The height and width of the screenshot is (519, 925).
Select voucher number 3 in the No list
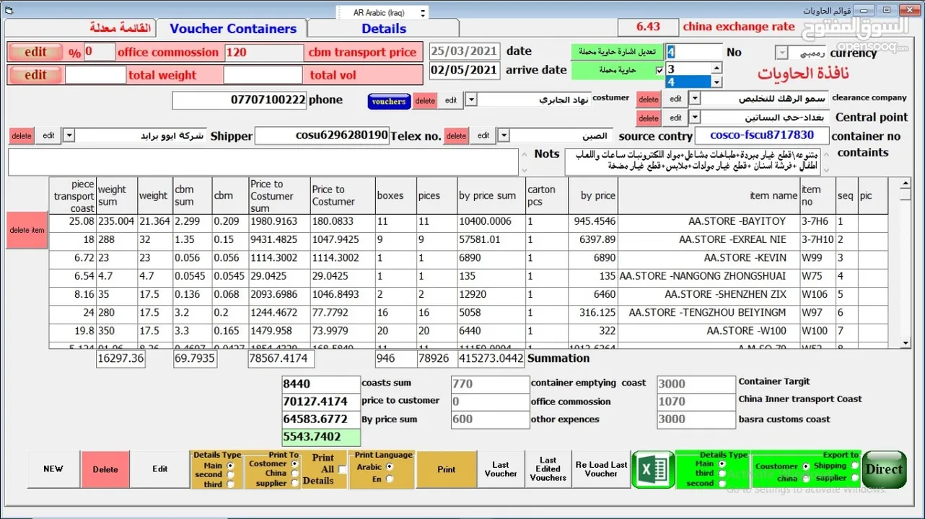click(x=689, y=69)
